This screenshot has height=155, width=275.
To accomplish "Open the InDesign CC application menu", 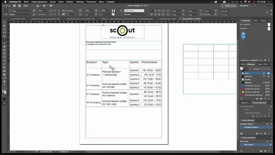I will tap(15, 2).
